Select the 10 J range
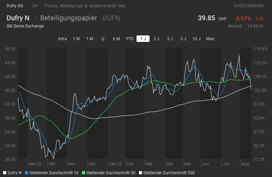The image size is (272, 177). (196, 39)
